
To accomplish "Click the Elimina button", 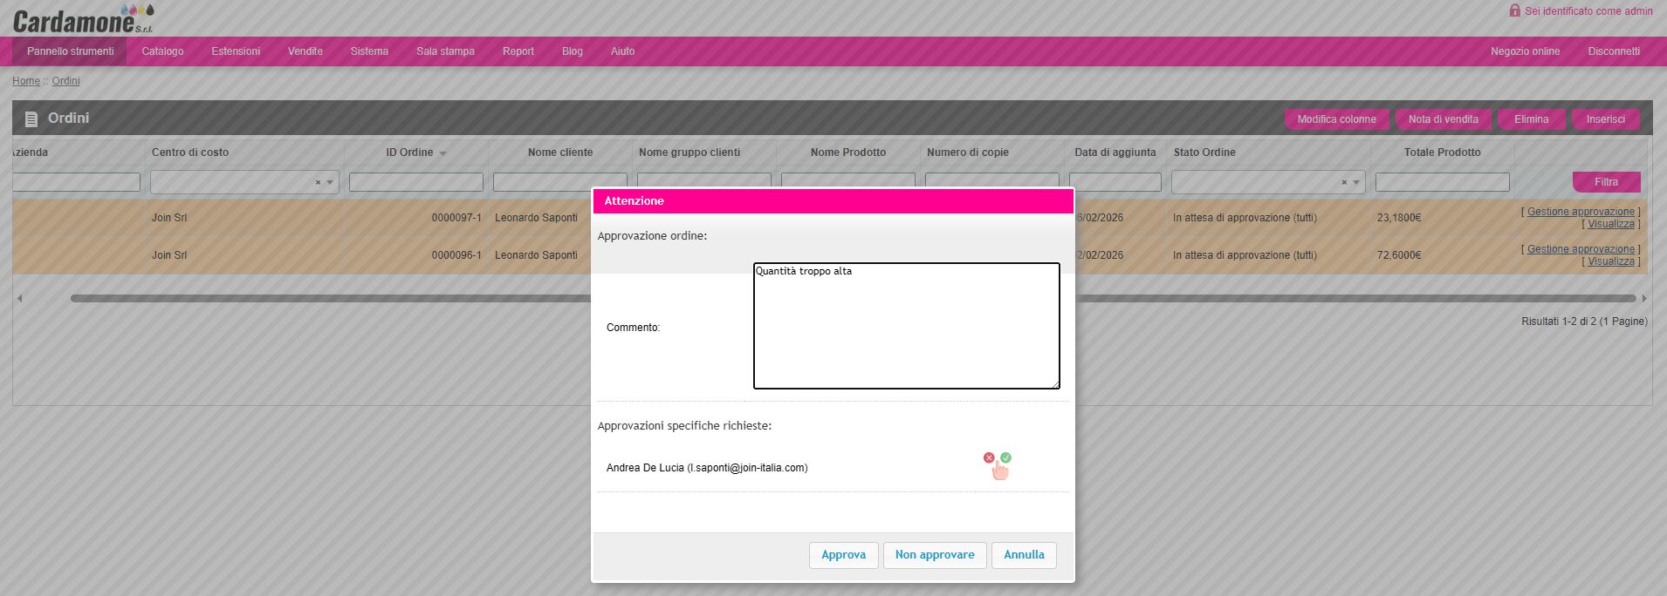I will (1531, 119).
